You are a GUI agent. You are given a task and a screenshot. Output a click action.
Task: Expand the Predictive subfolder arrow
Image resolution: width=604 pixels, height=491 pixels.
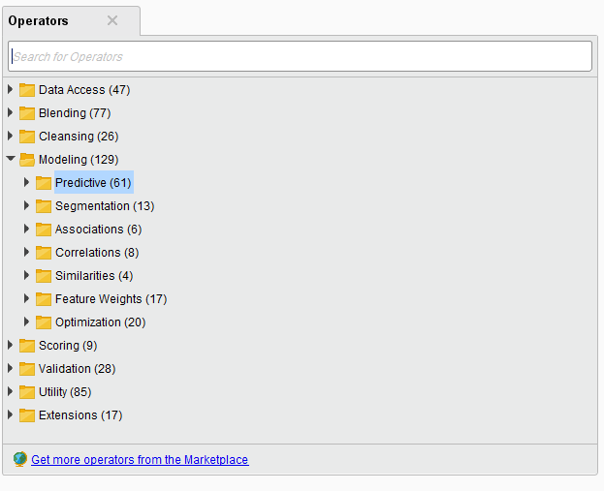point(26,182)
